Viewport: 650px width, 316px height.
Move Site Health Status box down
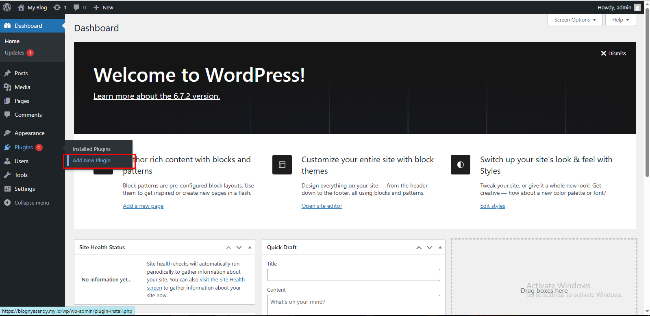point(239,248)
